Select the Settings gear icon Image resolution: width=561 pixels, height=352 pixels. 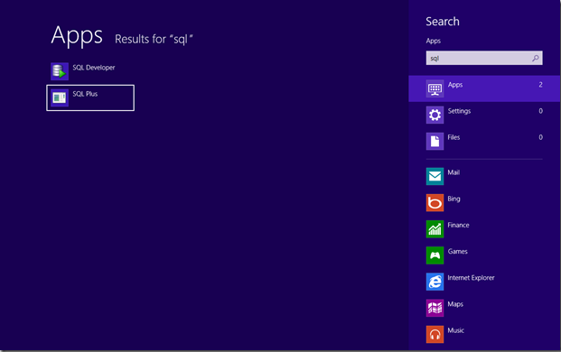[435, 115]
